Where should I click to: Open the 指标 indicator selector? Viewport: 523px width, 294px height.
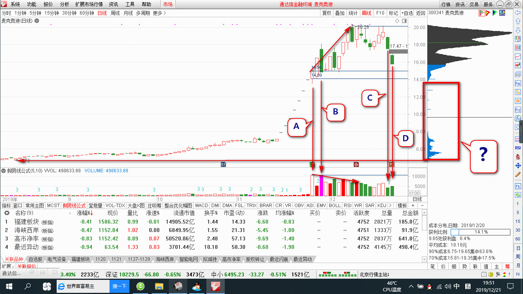7,206
